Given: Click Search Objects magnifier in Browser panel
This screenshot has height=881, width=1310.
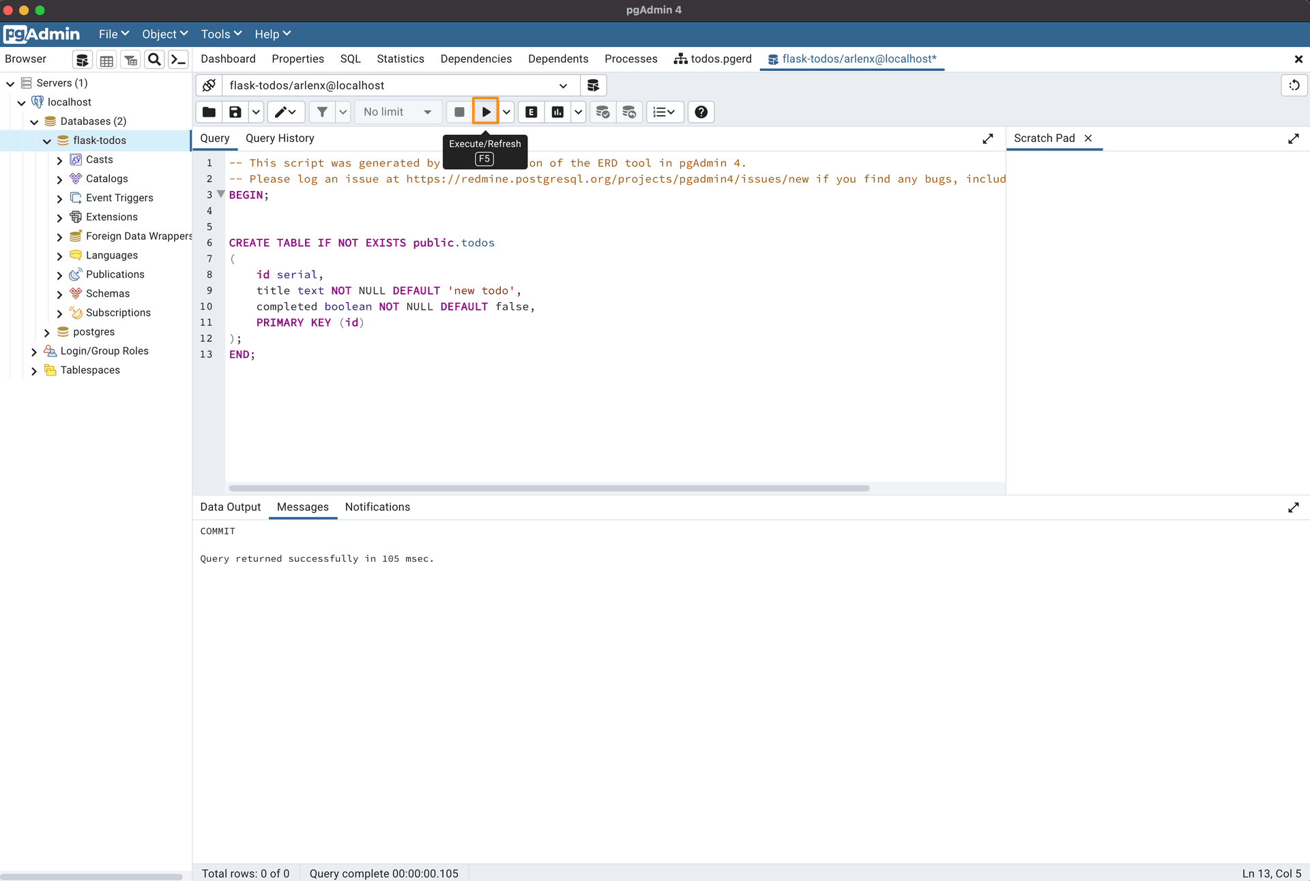Looking at the screenshot, I should click(155, 60).
